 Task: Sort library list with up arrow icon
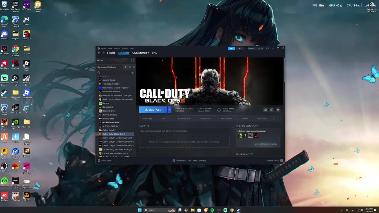pos(125,67)
